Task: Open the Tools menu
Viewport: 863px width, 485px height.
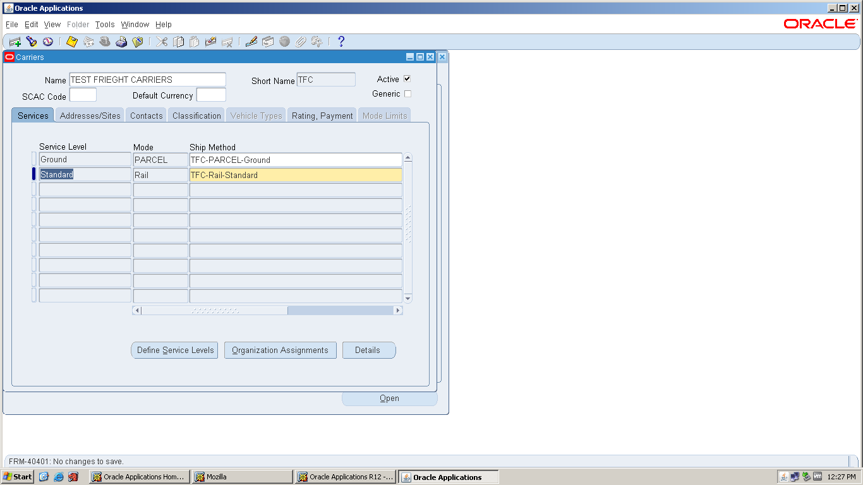Action: coord(105,25)
